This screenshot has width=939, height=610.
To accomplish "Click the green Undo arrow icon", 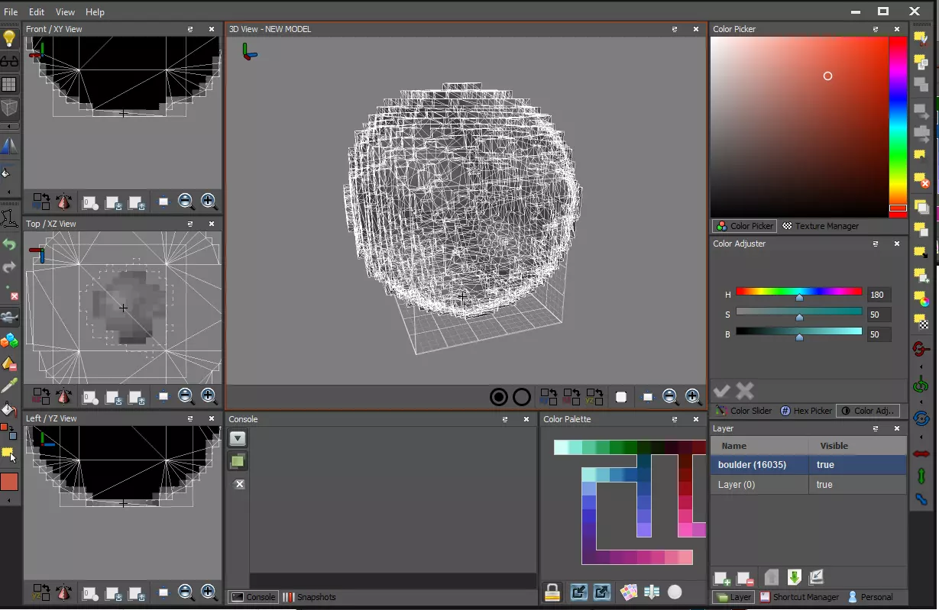I will click(x=9, y=245).
